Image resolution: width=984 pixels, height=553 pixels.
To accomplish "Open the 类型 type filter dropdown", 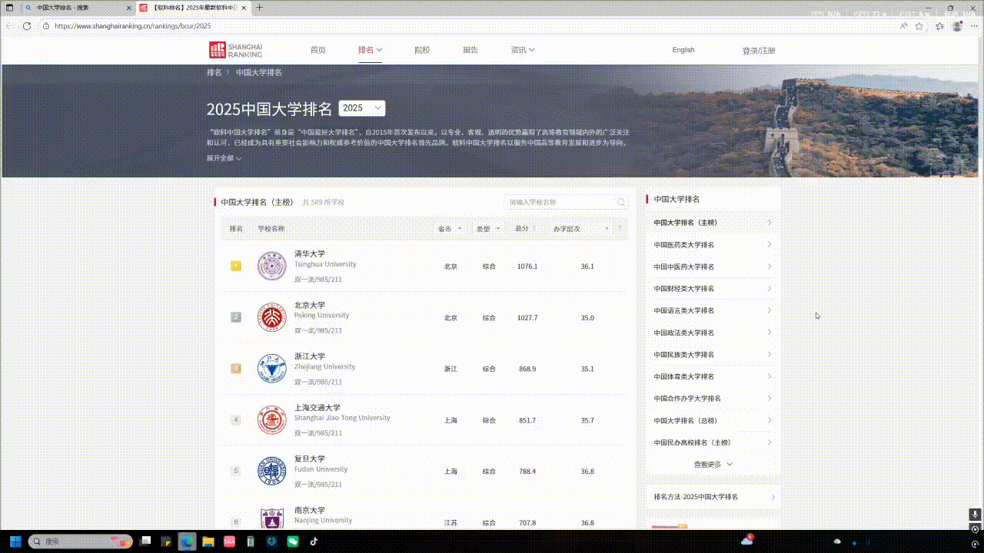I will tap(488, 229).
